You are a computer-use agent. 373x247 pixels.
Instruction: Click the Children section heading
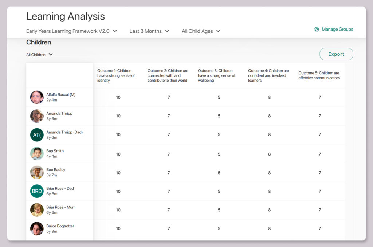click(39, 42)
